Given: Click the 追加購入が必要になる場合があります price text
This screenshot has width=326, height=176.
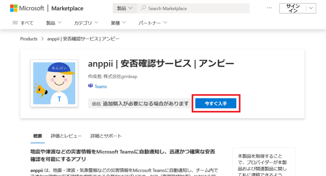Looking at the screenshot, I should (x=146, y=104).
